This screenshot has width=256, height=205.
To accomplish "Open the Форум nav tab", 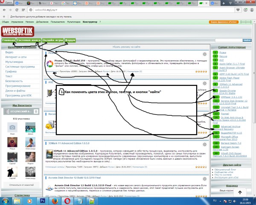I will pyautogui.click(x=70, y=40).
